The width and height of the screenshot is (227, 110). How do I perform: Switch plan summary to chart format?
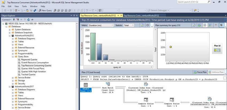point(221,25)
